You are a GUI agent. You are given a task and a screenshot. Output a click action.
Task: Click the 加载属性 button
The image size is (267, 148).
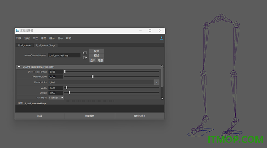pyautogui.click(x=90, y=116)
